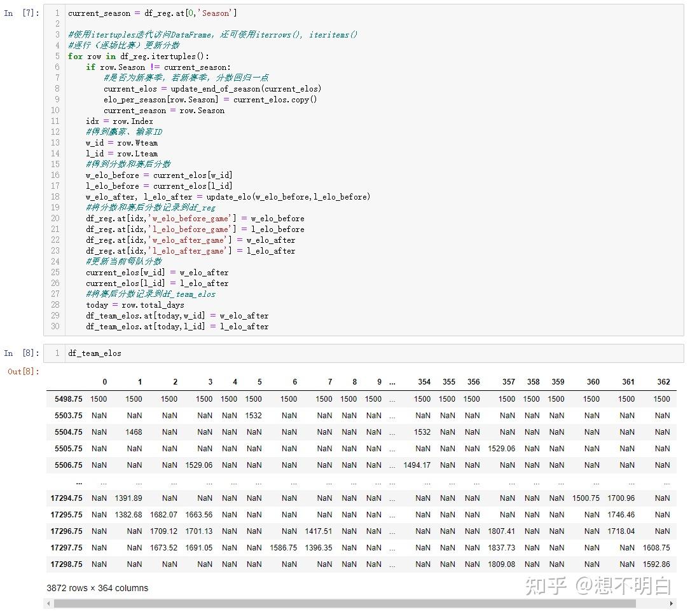Click the Out[8] output label

(21, 372)
